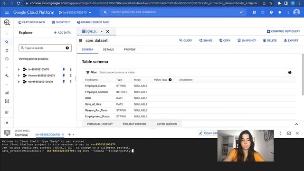
Task: Open the PROJECT HISTORY tab
Action: pyautogui.click(x=134, y=124)
